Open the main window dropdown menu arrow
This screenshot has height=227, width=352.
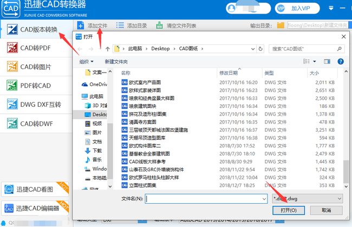(x=331, y=8)
